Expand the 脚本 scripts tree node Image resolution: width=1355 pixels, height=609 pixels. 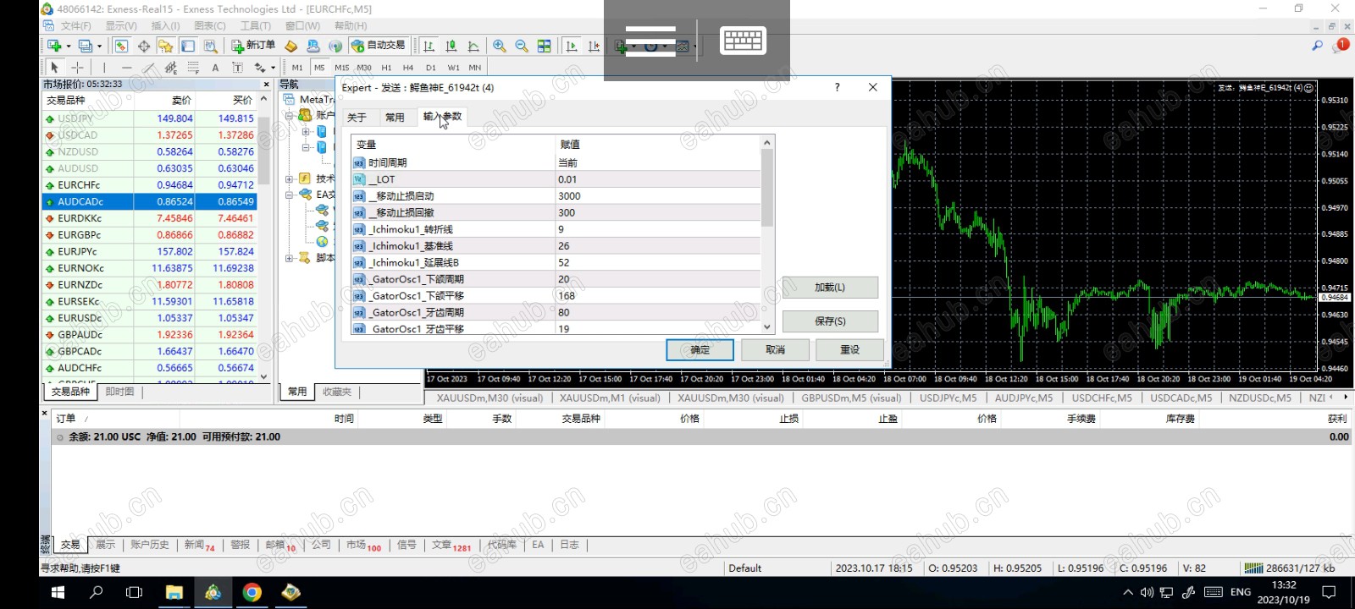point(290,258)
